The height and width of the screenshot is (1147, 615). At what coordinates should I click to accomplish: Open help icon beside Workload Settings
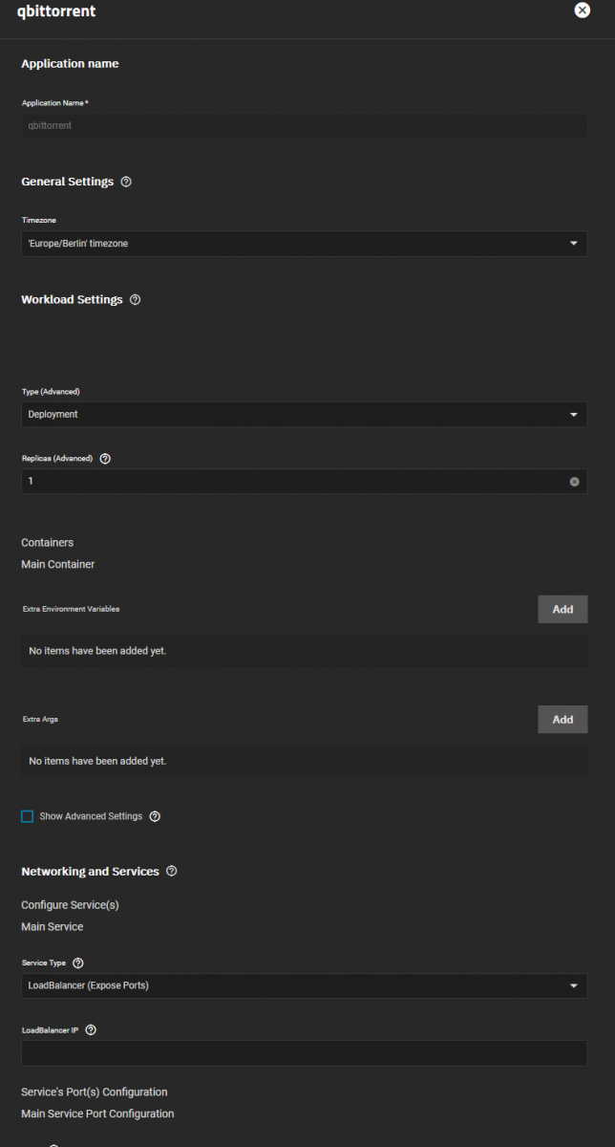pos(135,299)
